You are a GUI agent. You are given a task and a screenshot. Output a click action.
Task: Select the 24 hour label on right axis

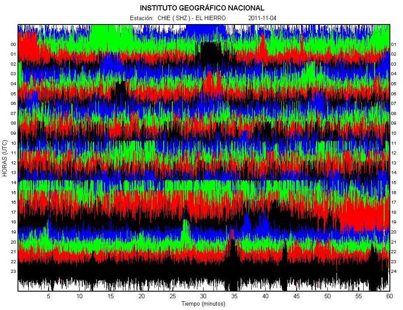[x=393, y=272]
